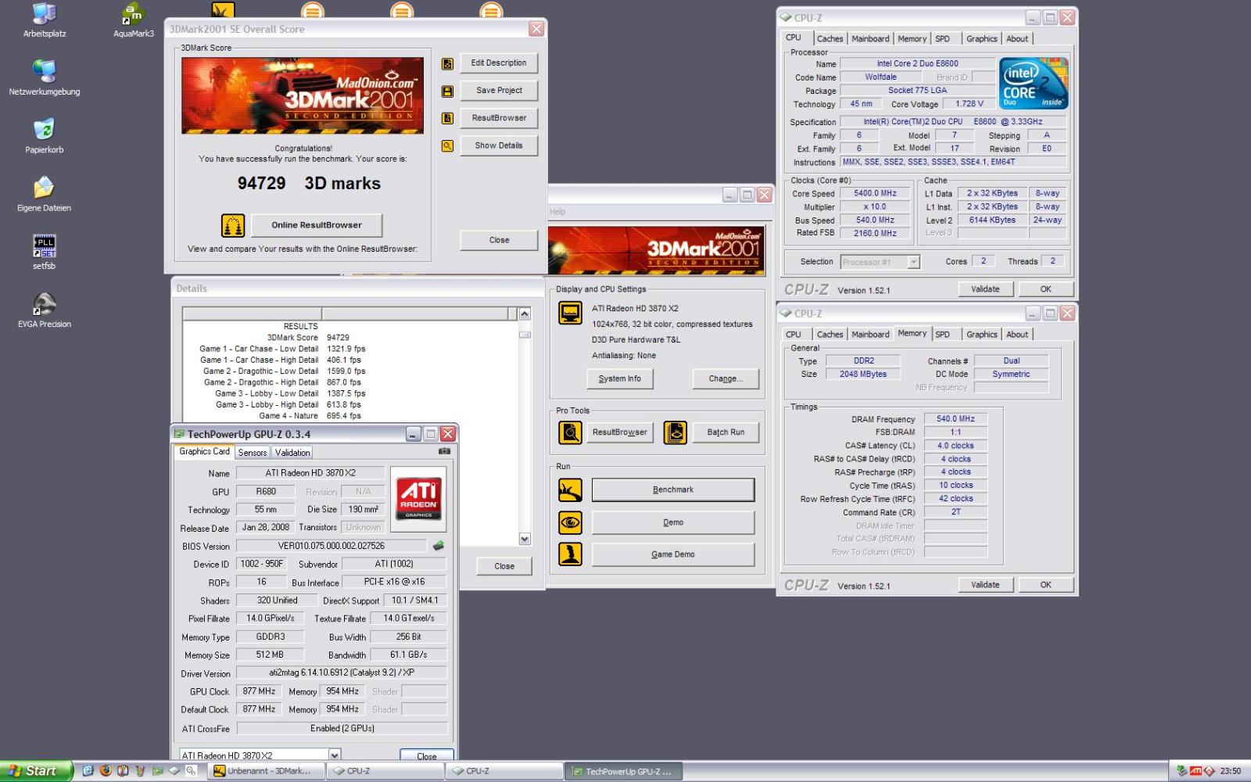
Task: Open the AquaMark3 desktop shortcut
Action: 134,20
